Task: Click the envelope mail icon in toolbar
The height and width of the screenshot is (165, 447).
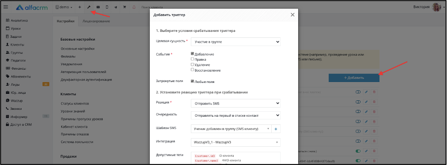Action: pos(98,7)
